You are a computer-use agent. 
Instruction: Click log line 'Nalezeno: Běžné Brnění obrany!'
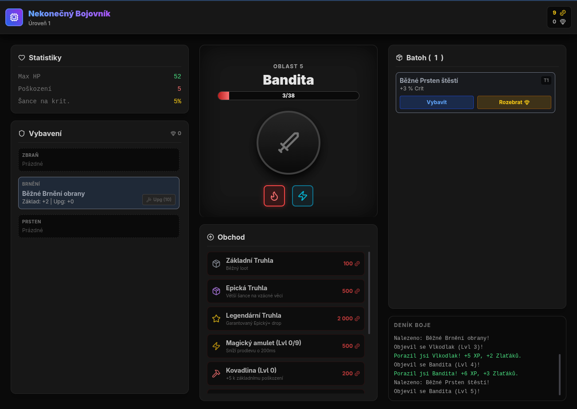(x=442, y=338)
